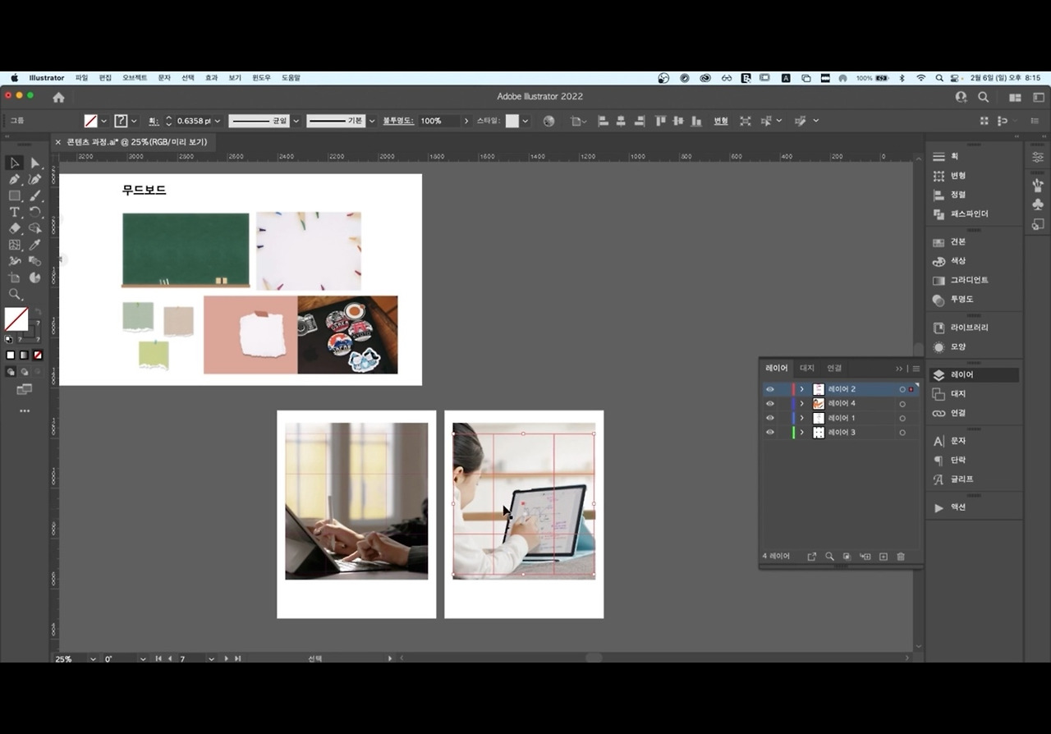The image size is (1051, 734).
Task: Hide 레이어 4 with eye icon
Action: 770,404
